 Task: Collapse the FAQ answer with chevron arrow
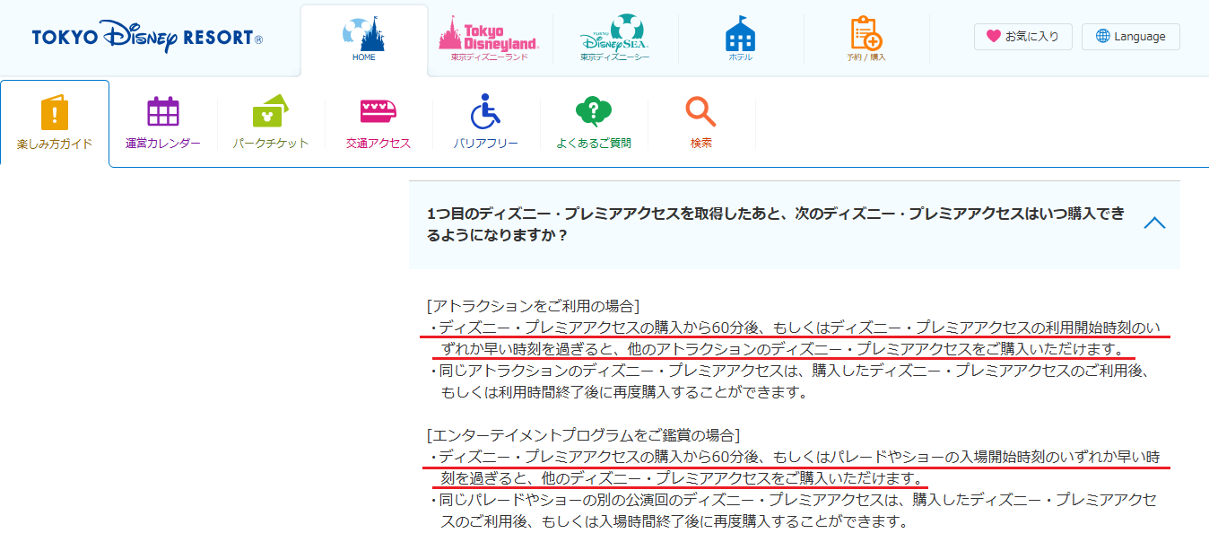pyautogui.click(x=1154, y=223)
